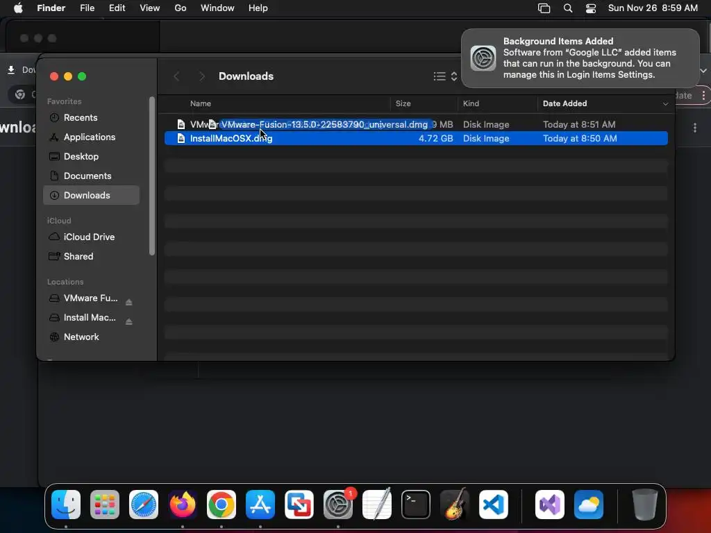
Task: Open the Help menu
Action: pyautogui.click(x=258, y=8)
